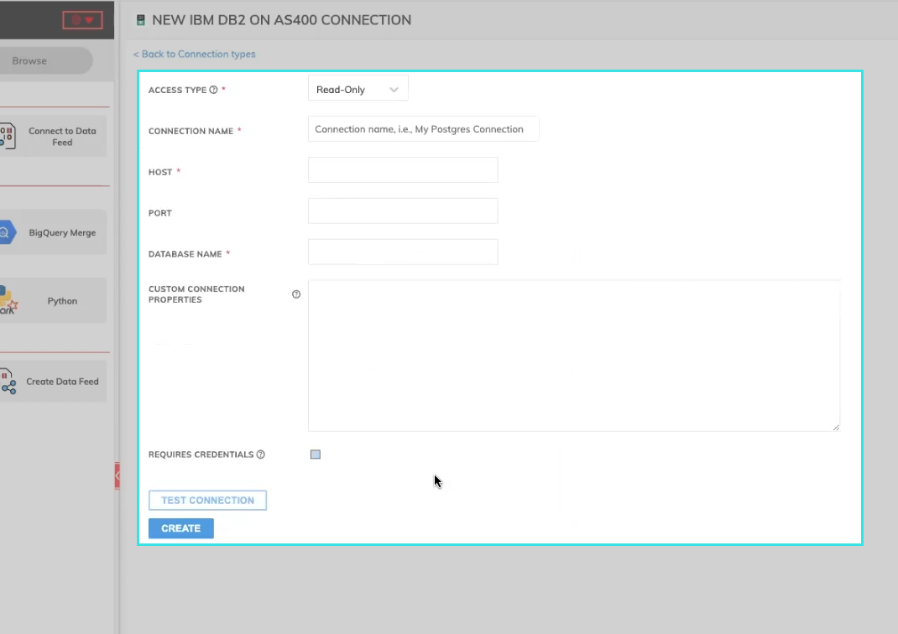Select Create Data Feed in sidebar
Screen dimensions: 898x634
pos(53,381)
